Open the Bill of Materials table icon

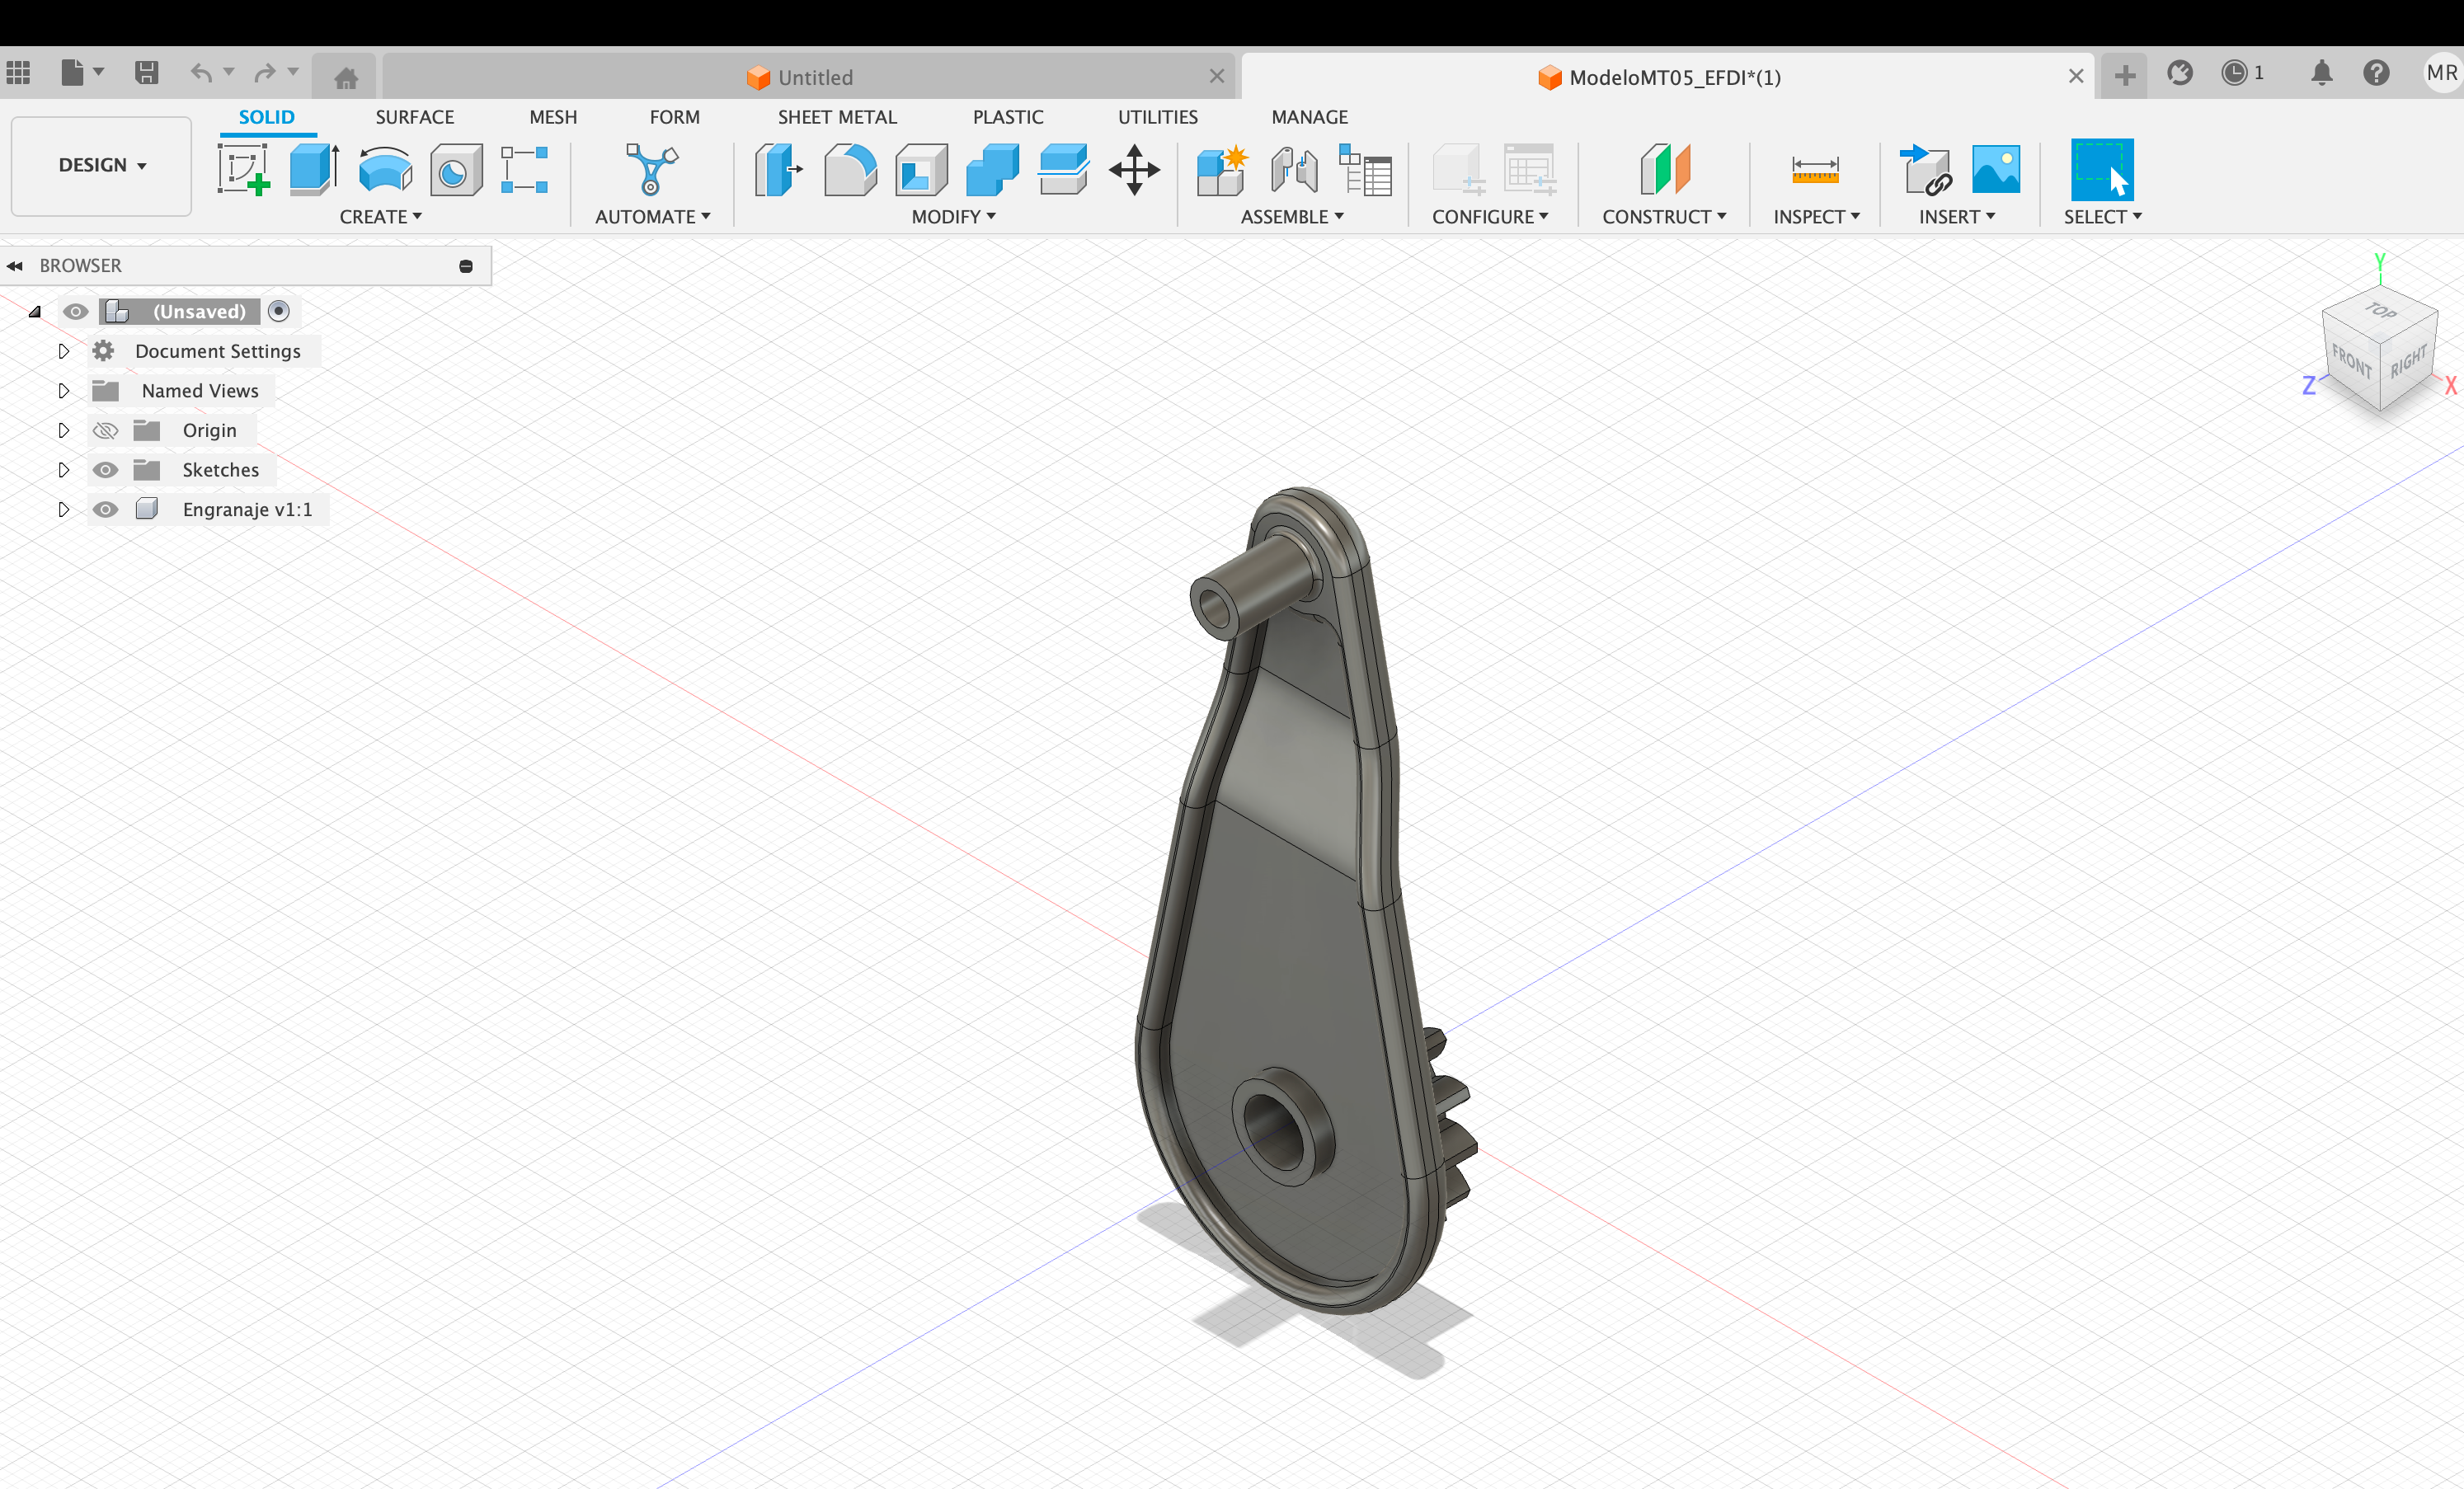[1365, 169]
